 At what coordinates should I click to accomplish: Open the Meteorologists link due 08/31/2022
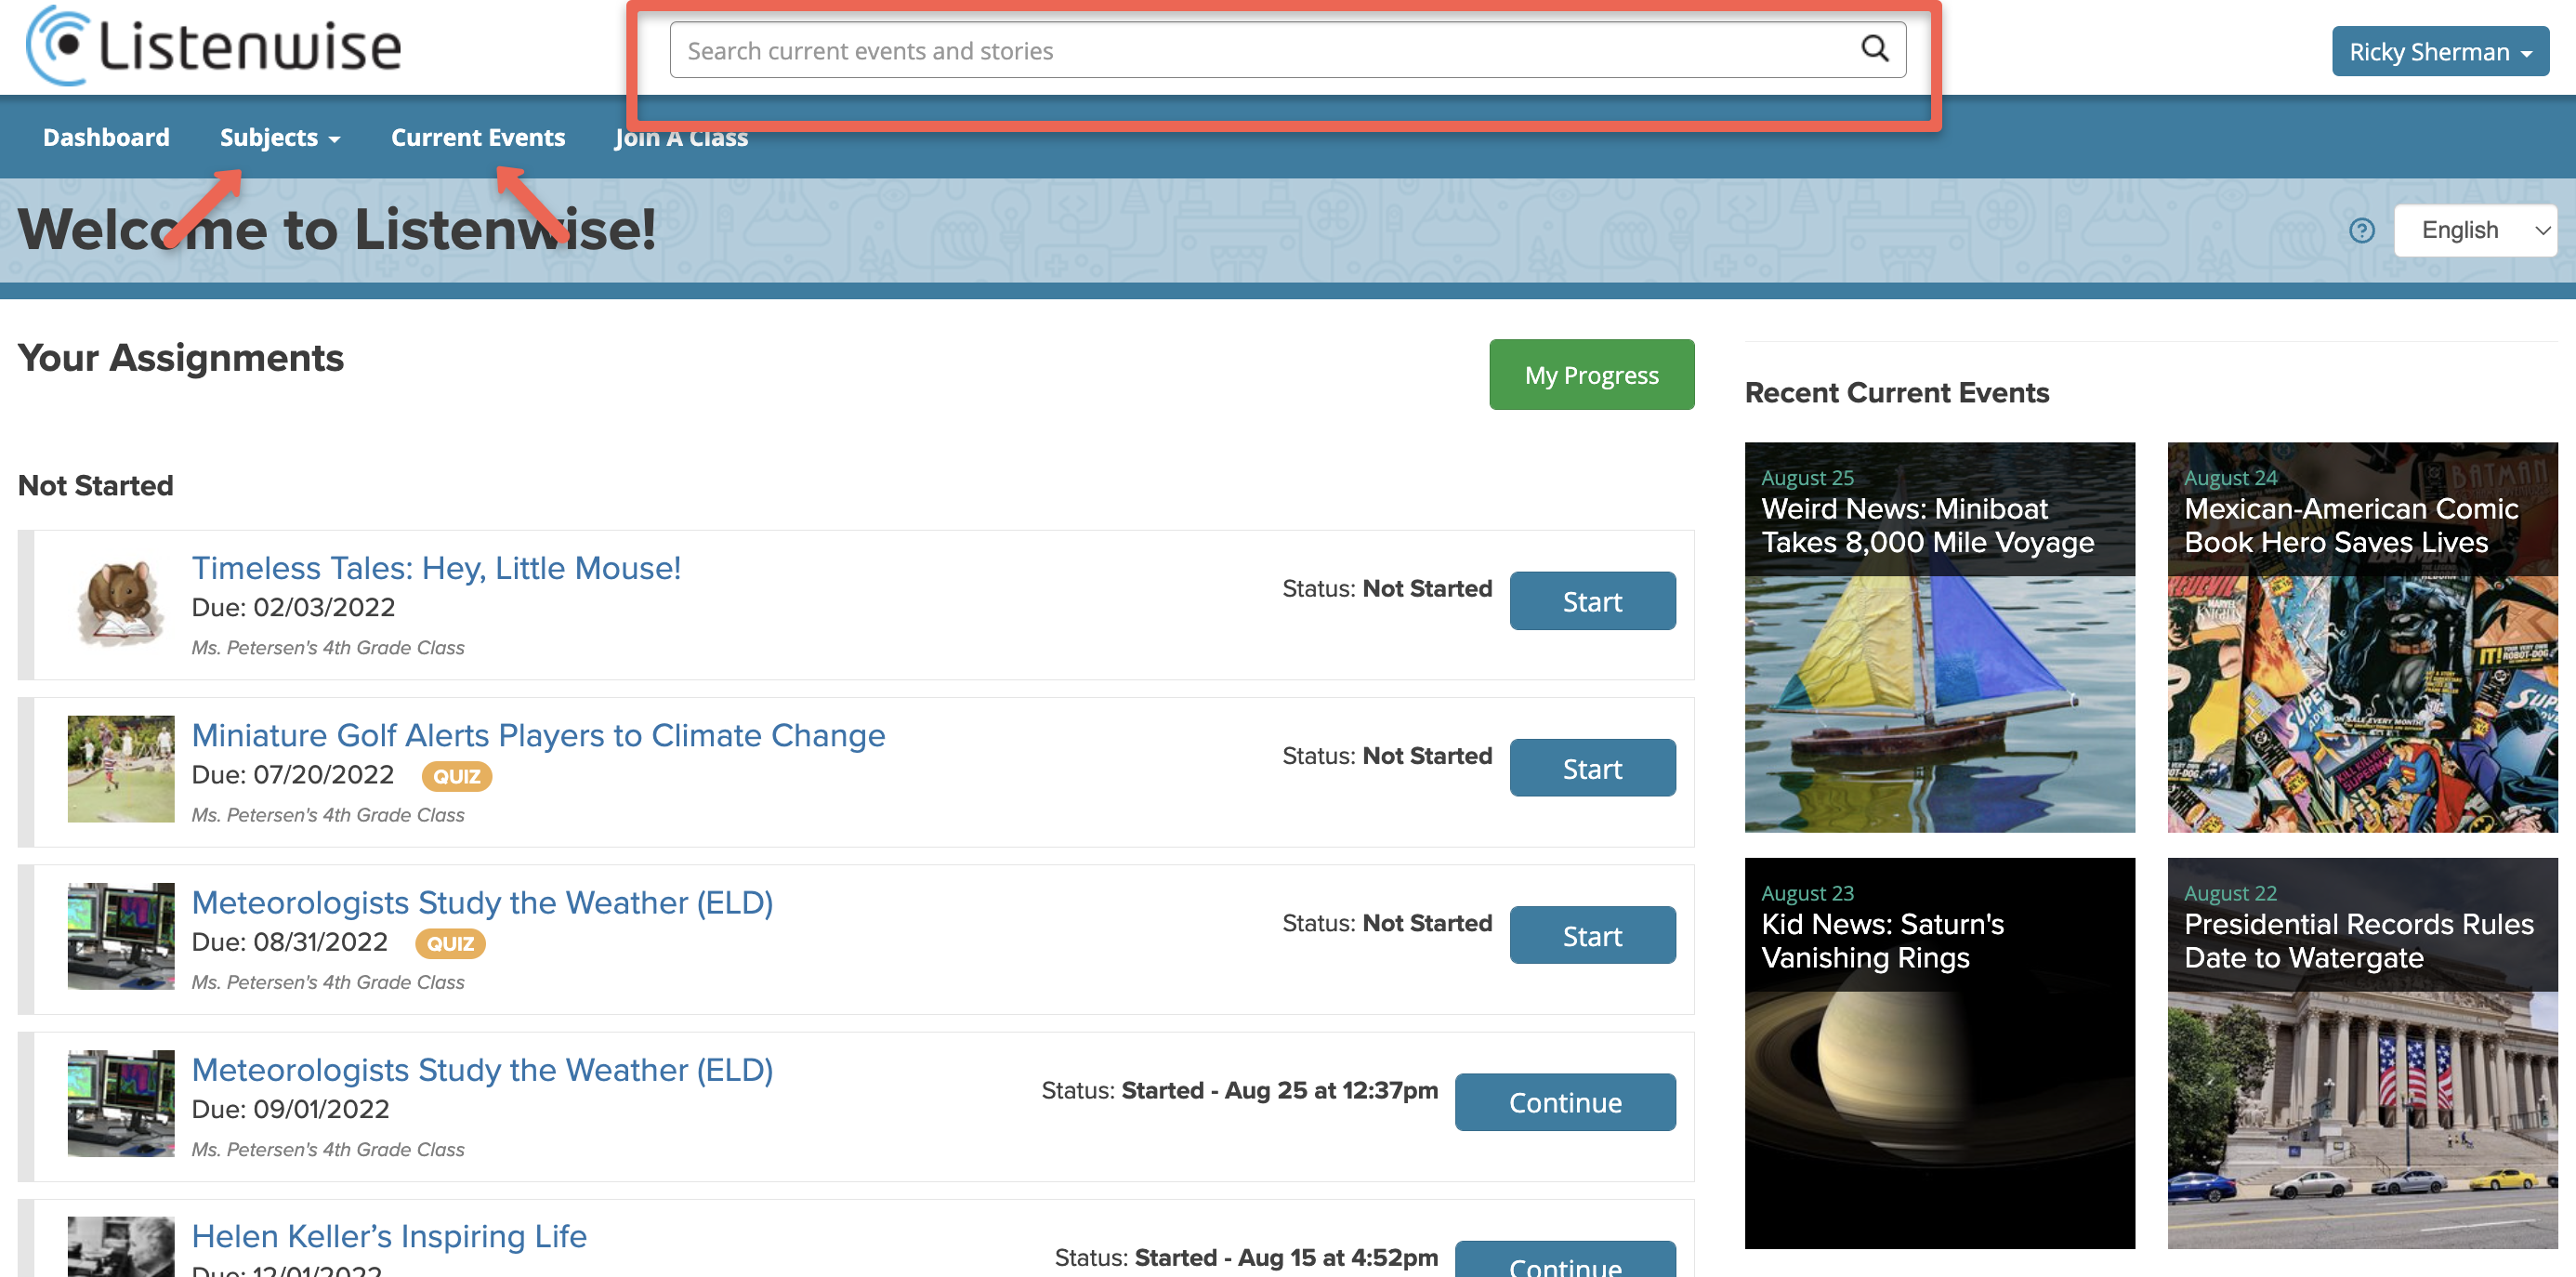click(x=482, y=902)
